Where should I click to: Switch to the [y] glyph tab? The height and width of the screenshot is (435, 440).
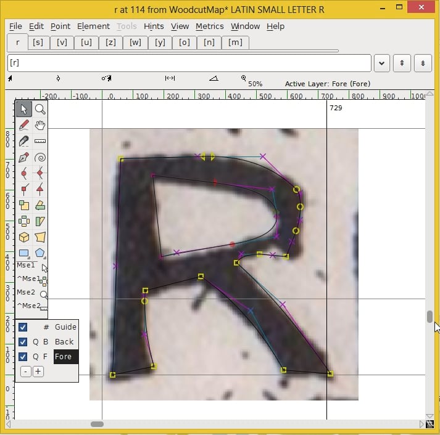(160, 43)
